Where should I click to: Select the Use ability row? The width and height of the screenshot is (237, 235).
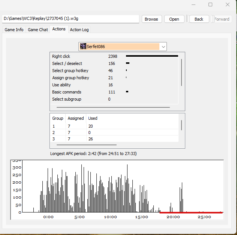click(114, 85)
